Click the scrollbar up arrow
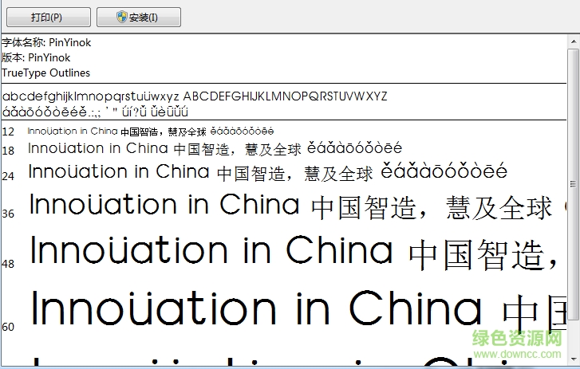 [574, 41]
